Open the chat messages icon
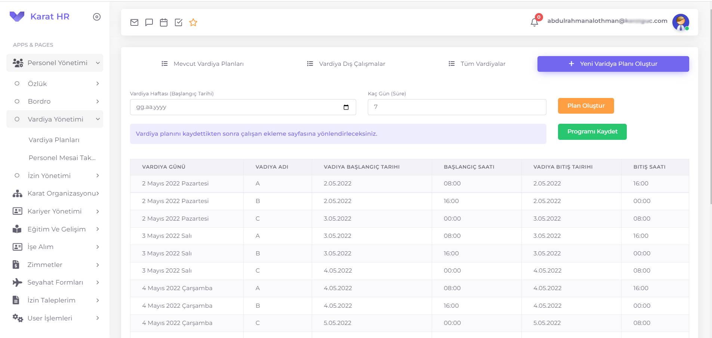This screenshot has height=338, width=712. coord(149,22)
